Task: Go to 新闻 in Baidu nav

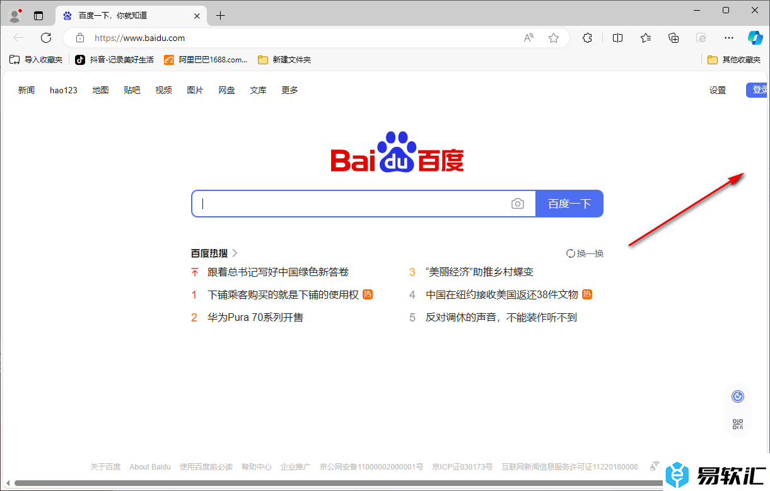Action: [x=26, y=90]
